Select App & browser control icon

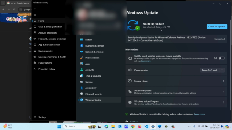(35, 45)
